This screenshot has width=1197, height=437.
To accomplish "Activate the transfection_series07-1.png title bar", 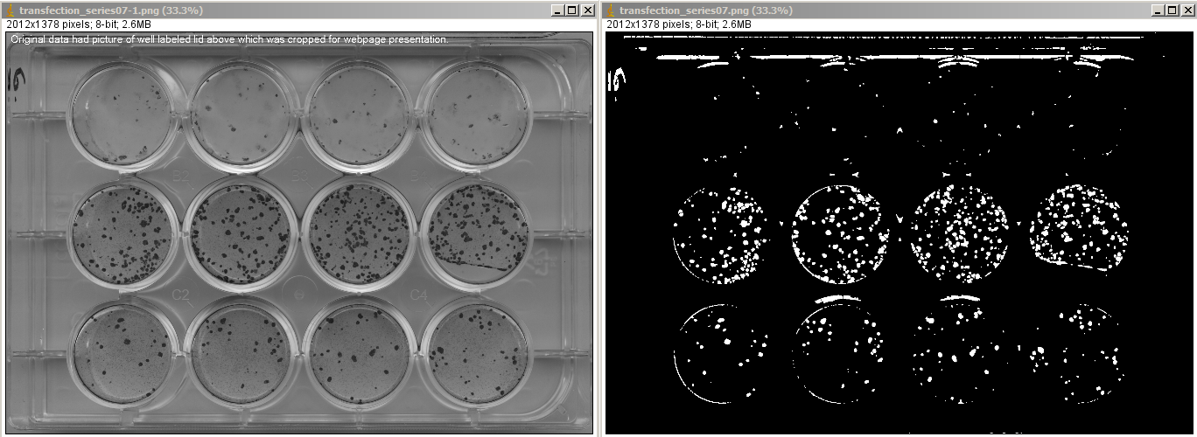I will click(x=262, y=10).
